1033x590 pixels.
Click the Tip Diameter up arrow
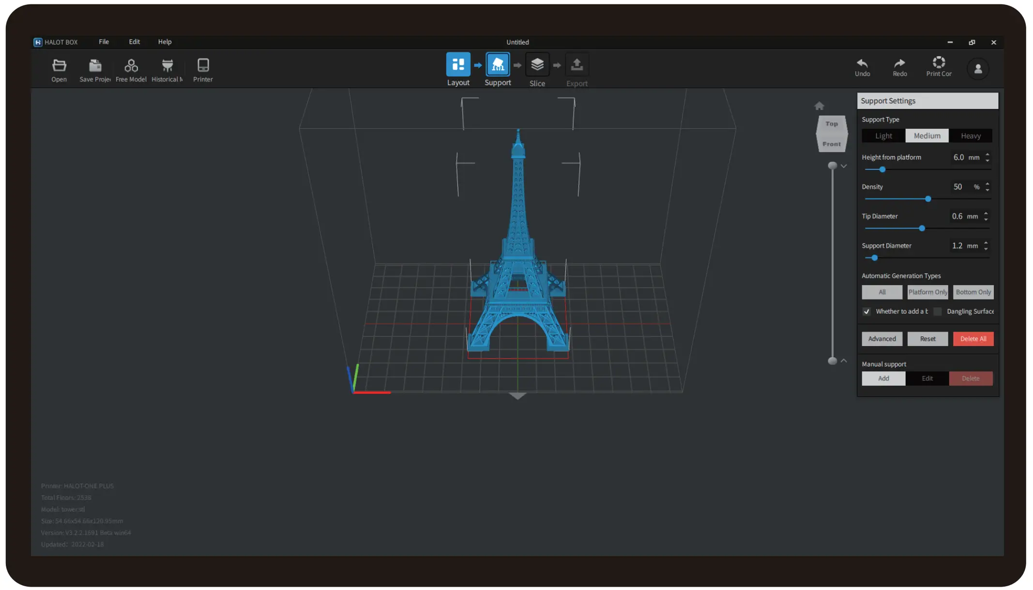click(987, 214)
